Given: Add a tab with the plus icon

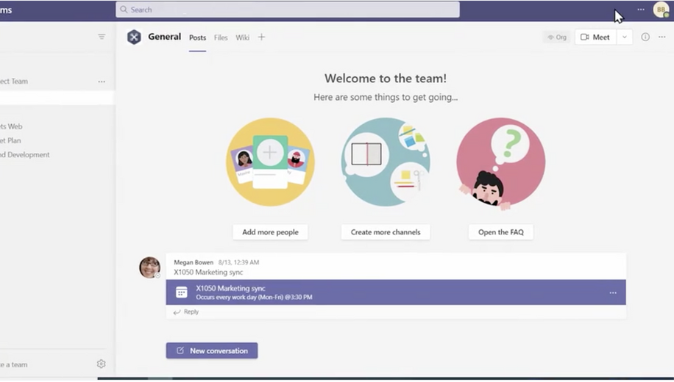Looking at the screenshot, I should [261, 37].
